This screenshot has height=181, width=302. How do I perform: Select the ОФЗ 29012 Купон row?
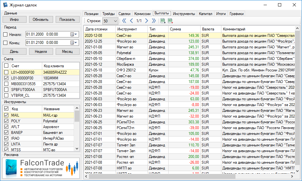click(189, 70)
